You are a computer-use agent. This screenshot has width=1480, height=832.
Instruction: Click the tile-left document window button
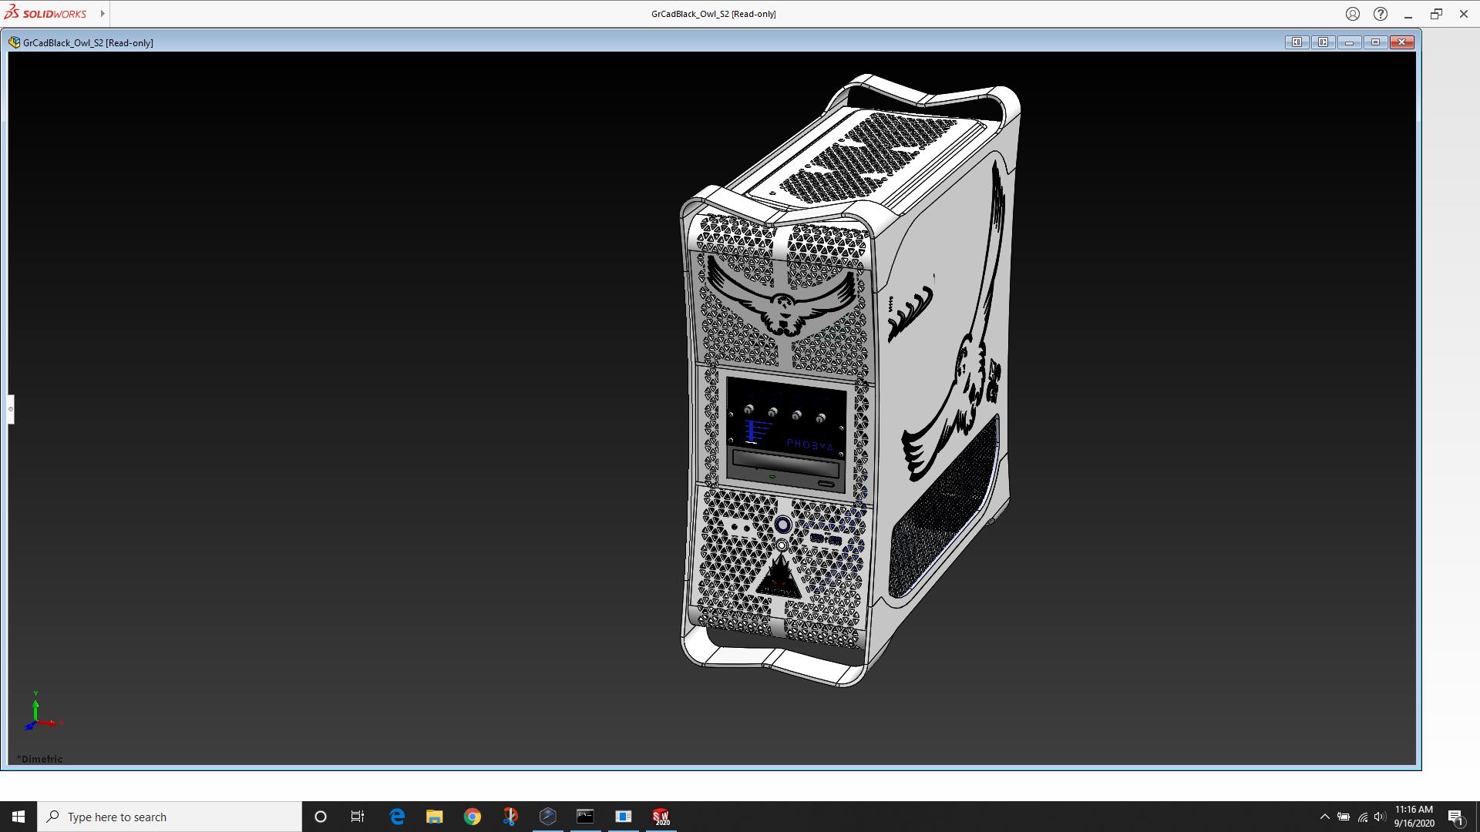(x=1297, y=42)
